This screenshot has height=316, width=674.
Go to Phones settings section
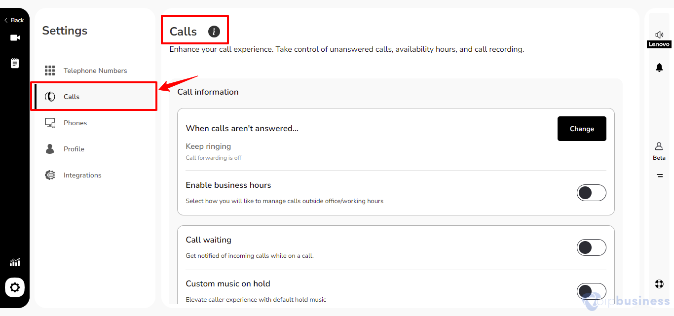click(x=95, y=123)
